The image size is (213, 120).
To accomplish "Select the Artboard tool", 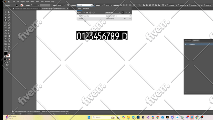I will click(9, 44).
